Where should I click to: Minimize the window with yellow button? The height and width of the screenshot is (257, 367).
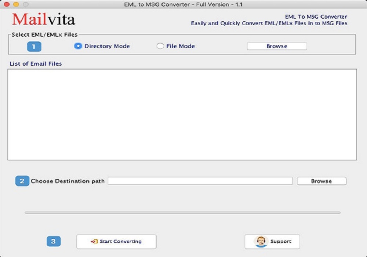pyautogui.click(x=16, y=4)
